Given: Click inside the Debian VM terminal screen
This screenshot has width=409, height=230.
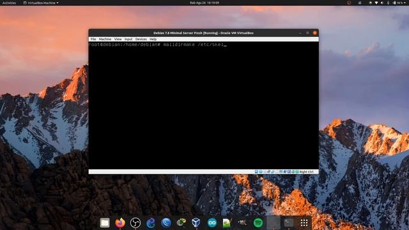Looking at the screenshot, I should tap(203, 105).
